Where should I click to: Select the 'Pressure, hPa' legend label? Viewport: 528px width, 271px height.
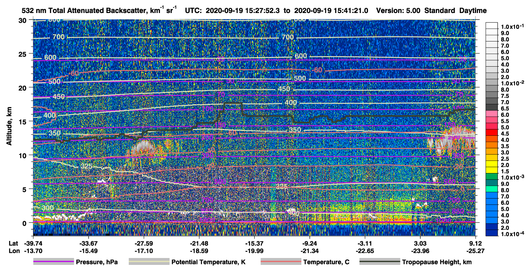[x=97, y=262]
